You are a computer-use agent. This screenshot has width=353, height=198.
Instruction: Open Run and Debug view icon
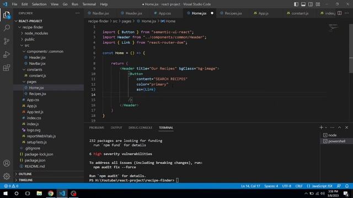click(x=7, y=54)
